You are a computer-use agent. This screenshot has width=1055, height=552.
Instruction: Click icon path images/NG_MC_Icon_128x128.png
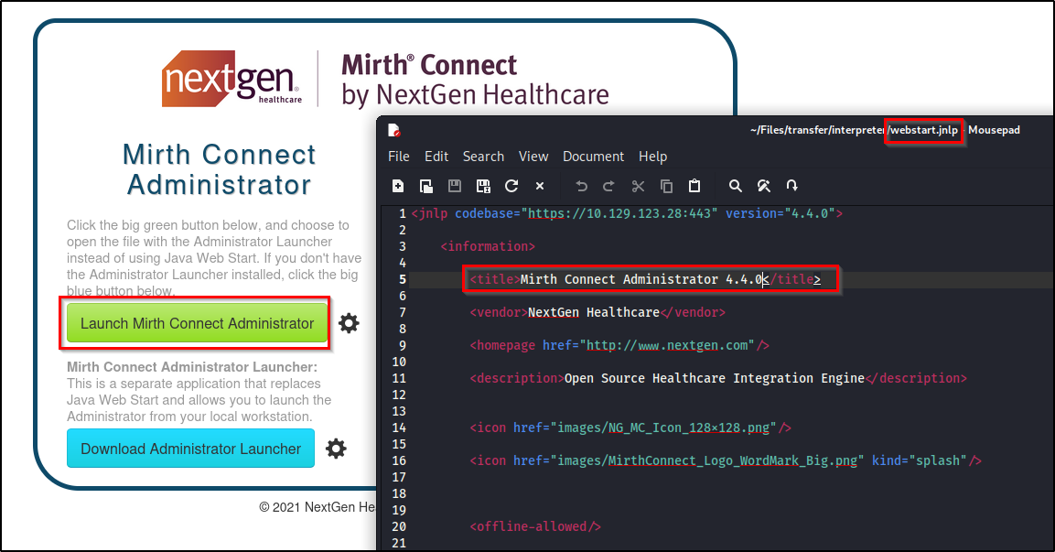(663, 428)
